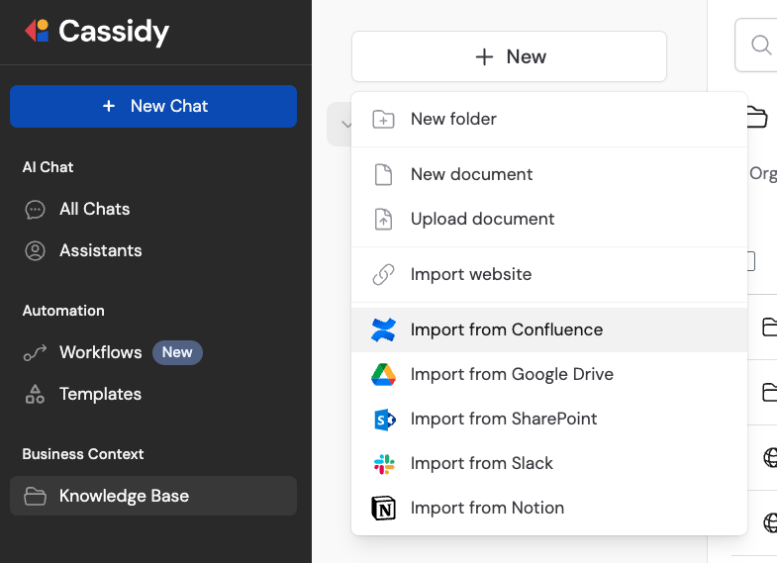Click the Import website link icon
Screen dimensions: 777x563
pyautogui.click(x=383, y=275)
